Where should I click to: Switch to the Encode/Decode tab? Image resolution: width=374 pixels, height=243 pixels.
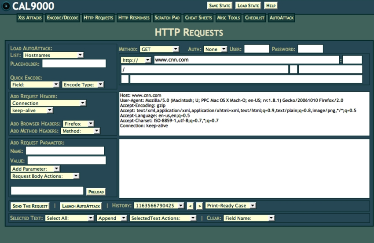pos(62,18)
